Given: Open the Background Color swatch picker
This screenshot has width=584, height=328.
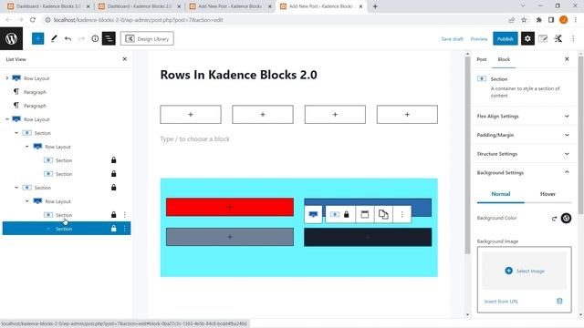Looking at the screenshot, I should (x=566, y=219).
